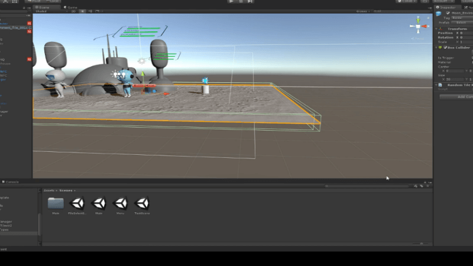Switch to the Console tab
473x266 pixels.
pyautogui.click(x=12, y=182)
